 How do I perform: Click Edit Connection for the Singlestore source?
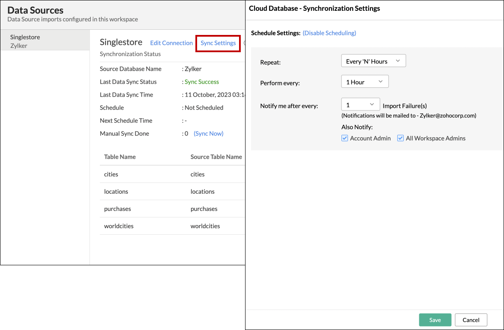[x=171, y=43]
